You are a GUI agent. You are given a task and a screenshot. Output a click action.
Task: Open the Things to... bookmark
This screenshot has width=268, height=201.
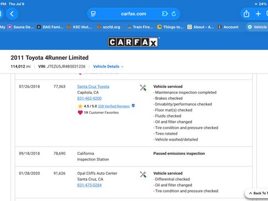point(170,27)
